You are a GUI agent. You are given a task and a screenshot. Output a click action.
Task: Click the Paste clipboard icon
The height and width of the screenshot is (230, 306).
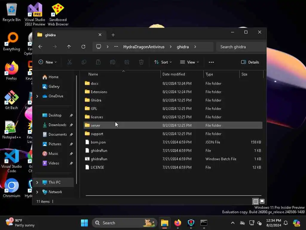(98, 62)
